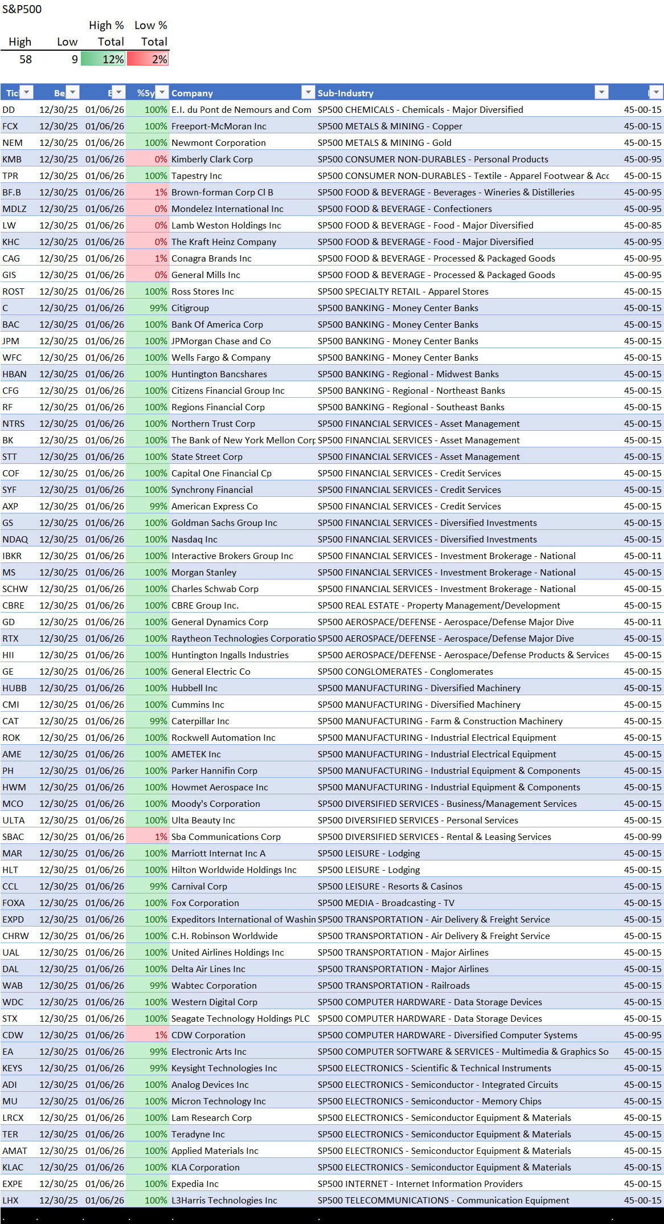Select the 45-00-99 cell in the SBAC row
This screenshot has height=1224, width=664.
(x=636, y=837)
